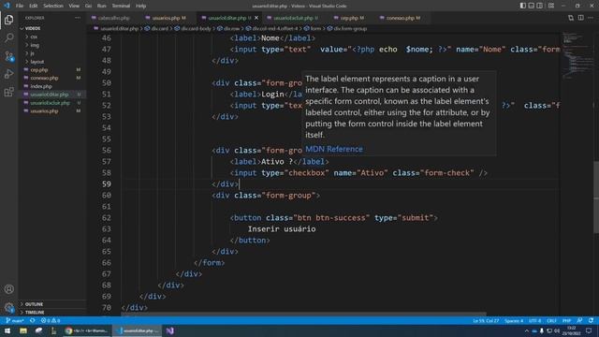Open the Run menu
This screenshot has width=599, height=337.
pyautogui.click(x=101, y=6)
